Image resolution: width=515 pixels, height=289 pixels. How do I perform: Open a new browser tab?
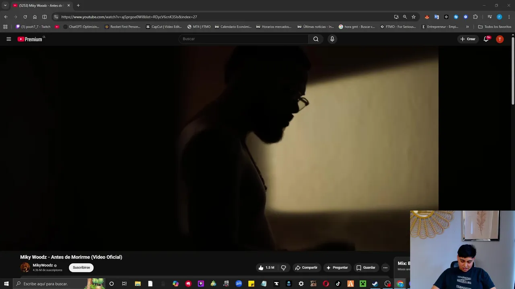pyautogui.click(x=78, y=6)
